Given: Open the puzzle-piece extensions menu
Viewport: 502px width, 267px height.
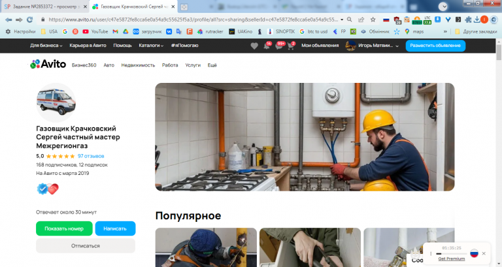Looking at the screenshot, I should [x=468, y=20].
